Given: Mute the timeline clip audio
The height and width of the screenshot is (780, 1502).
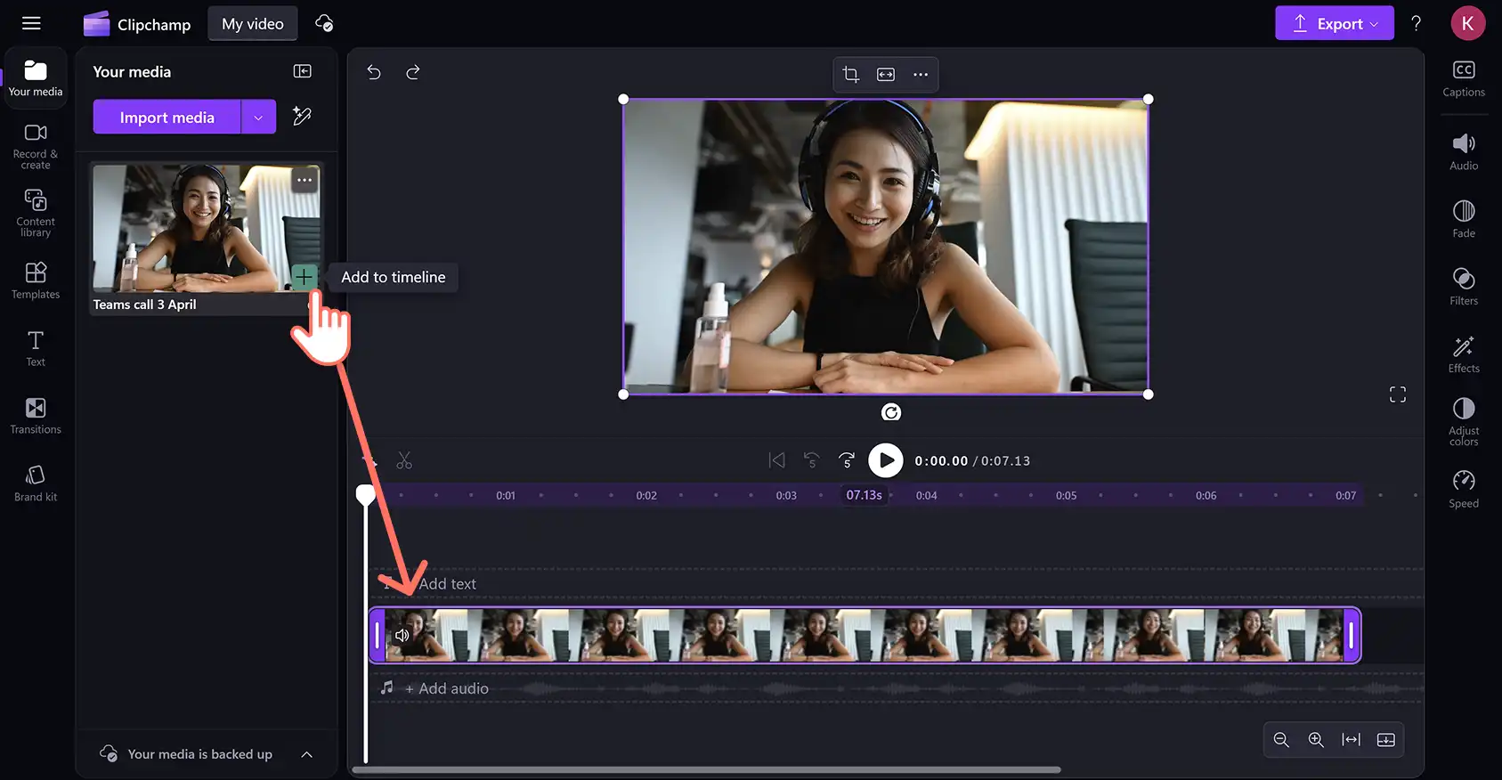Looking at the screenshot, I should [x=402, y=635].
